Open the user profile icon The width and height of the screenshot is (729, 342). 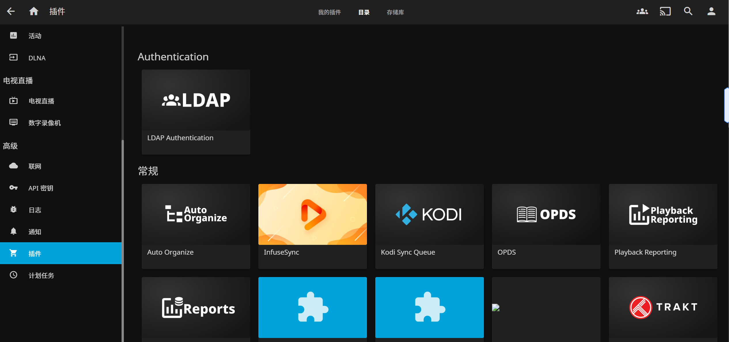pos(711,11)
